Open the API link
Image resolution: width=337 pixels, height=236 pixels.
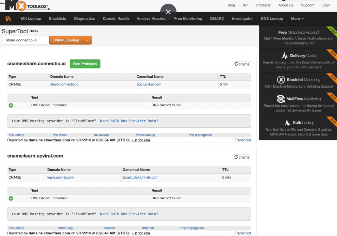246,5
